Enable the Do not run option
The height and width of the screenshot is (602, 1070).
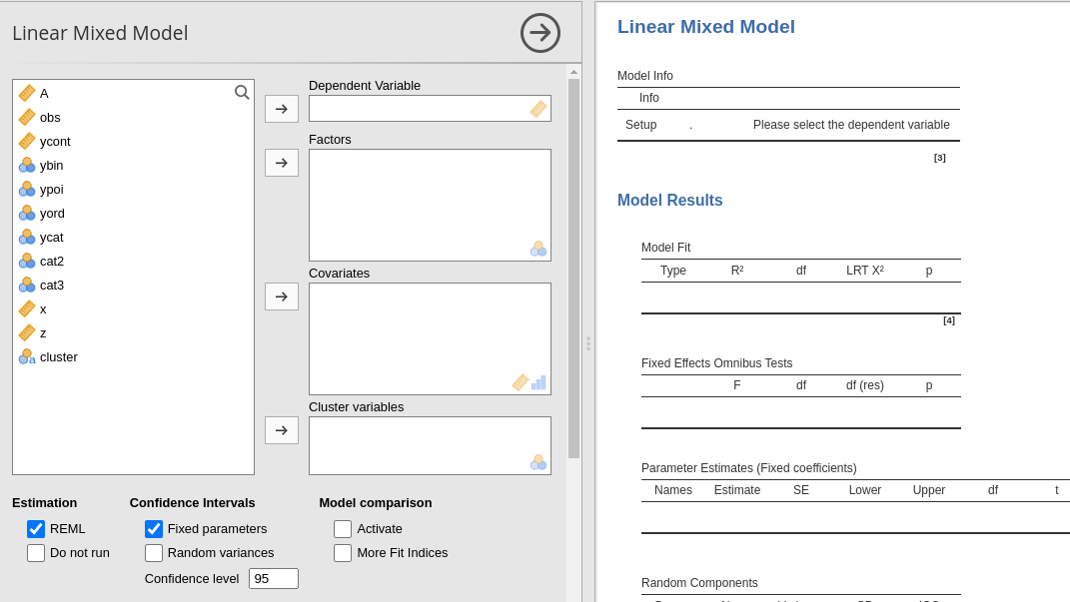pyautogui.click(x=36, y=553)
